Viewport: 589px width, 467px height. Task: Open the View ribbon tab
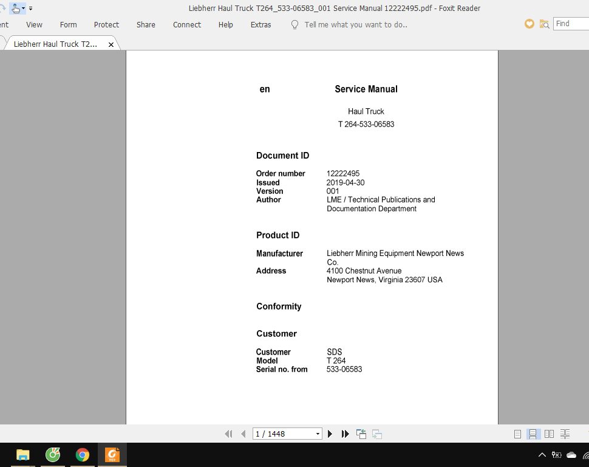click(34, 25)
